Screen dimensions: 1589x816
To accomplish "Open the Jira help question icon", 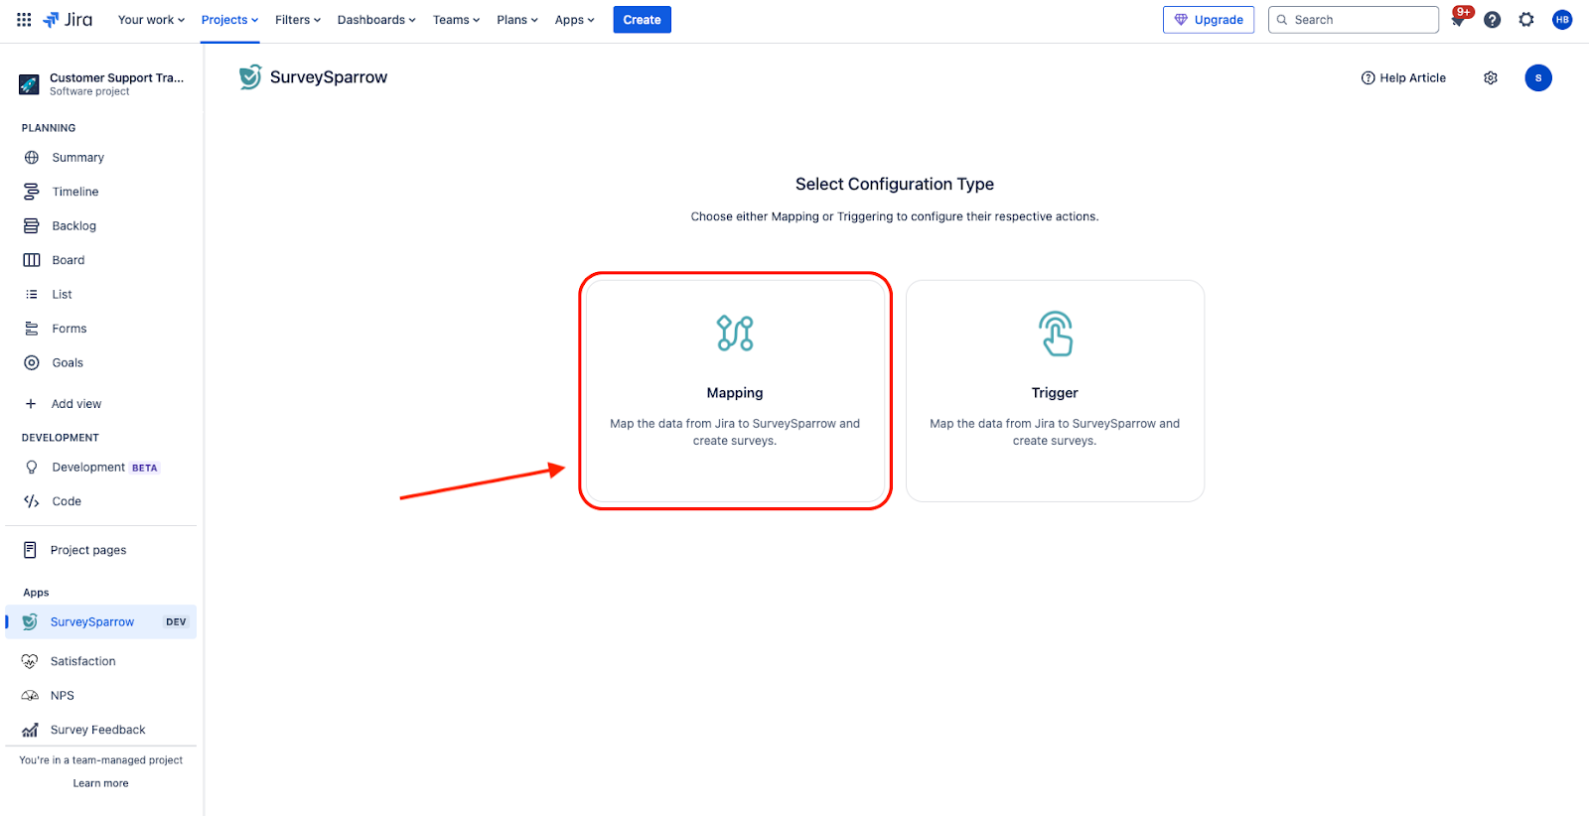I will pos(1492,20).
